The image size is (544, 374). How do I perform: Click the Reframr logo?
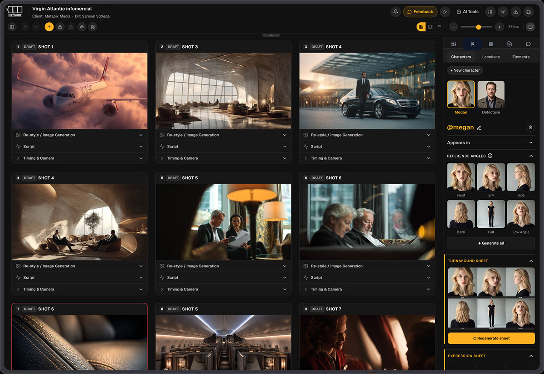point(15,11)
